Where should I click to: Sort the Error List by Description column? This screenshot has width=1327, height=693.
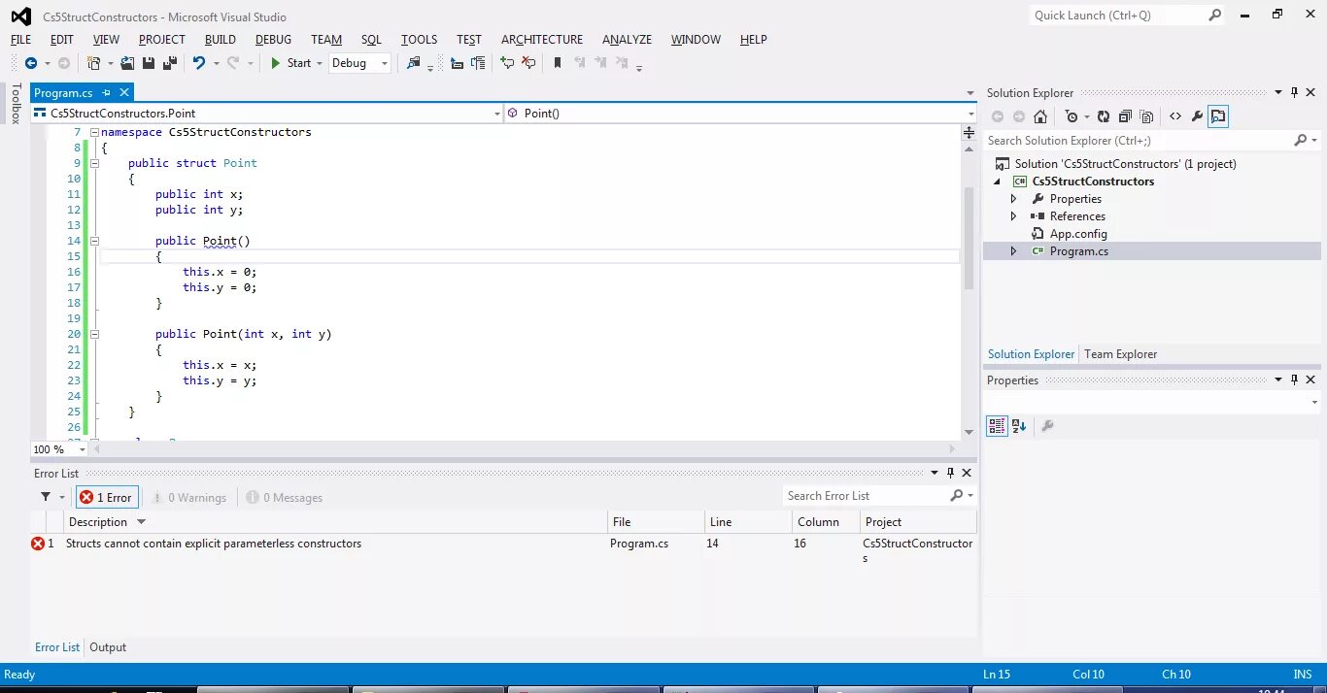[335, 522]
